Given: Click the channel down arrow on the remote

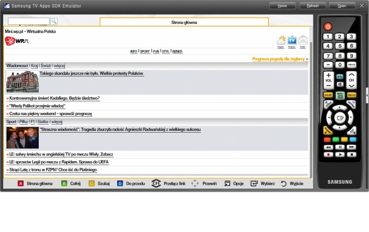Looking at the screenshot, I should [351, 86].
